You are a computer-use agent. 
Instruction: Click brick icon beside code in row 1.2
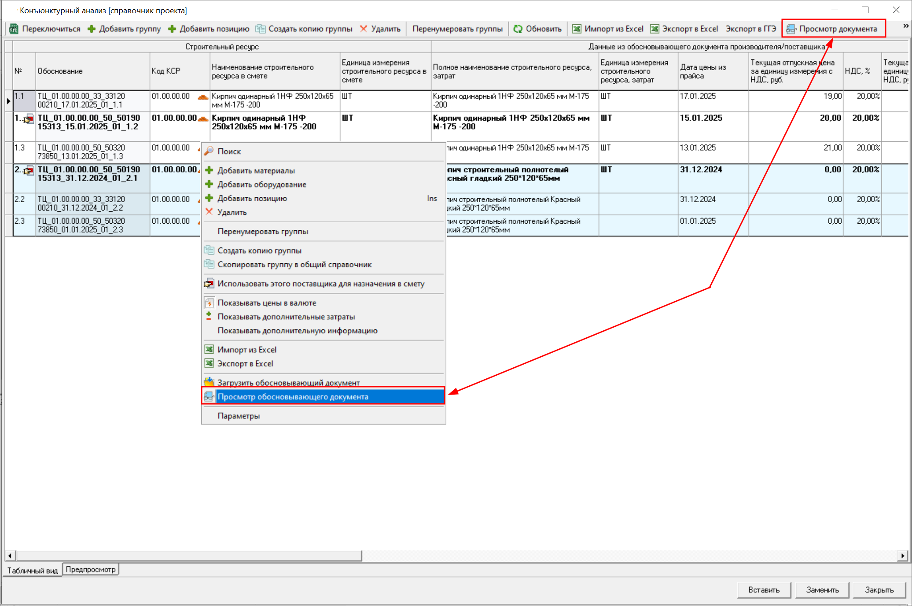tap(203, 118)
